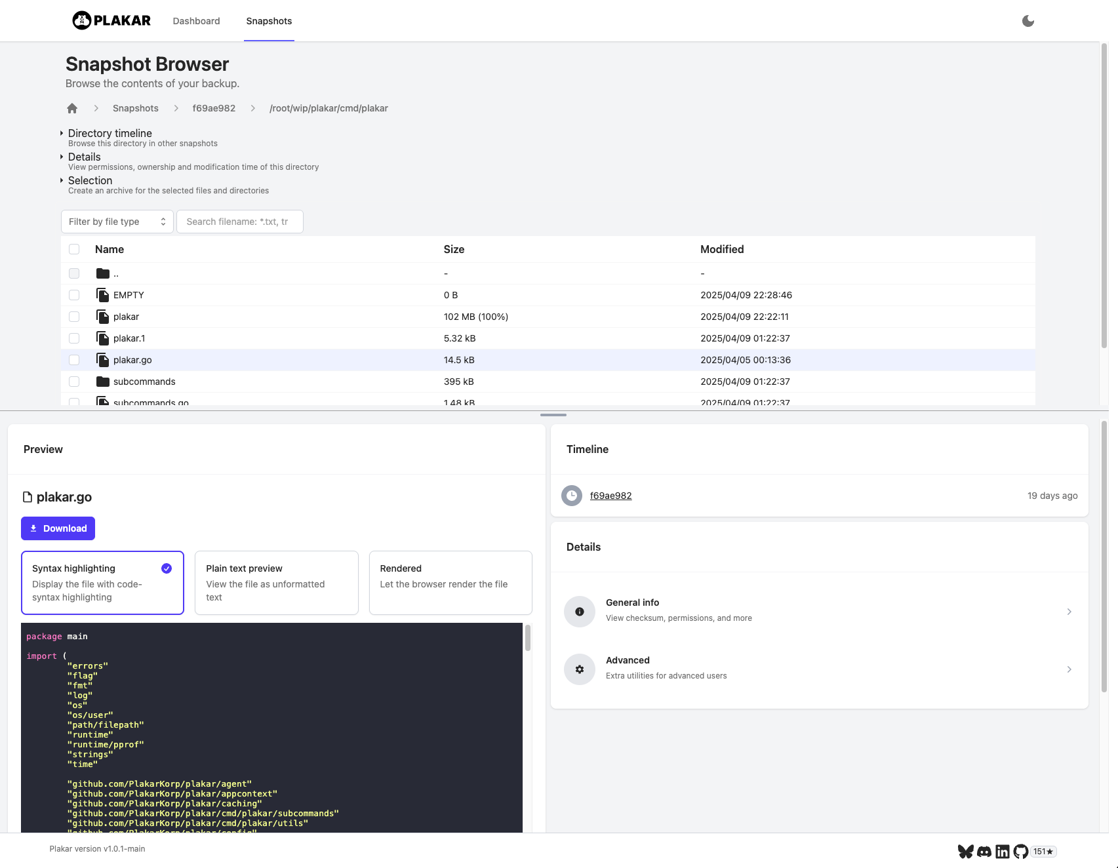
Task: Open the Snapshots tab
Action: pos(269,21)
